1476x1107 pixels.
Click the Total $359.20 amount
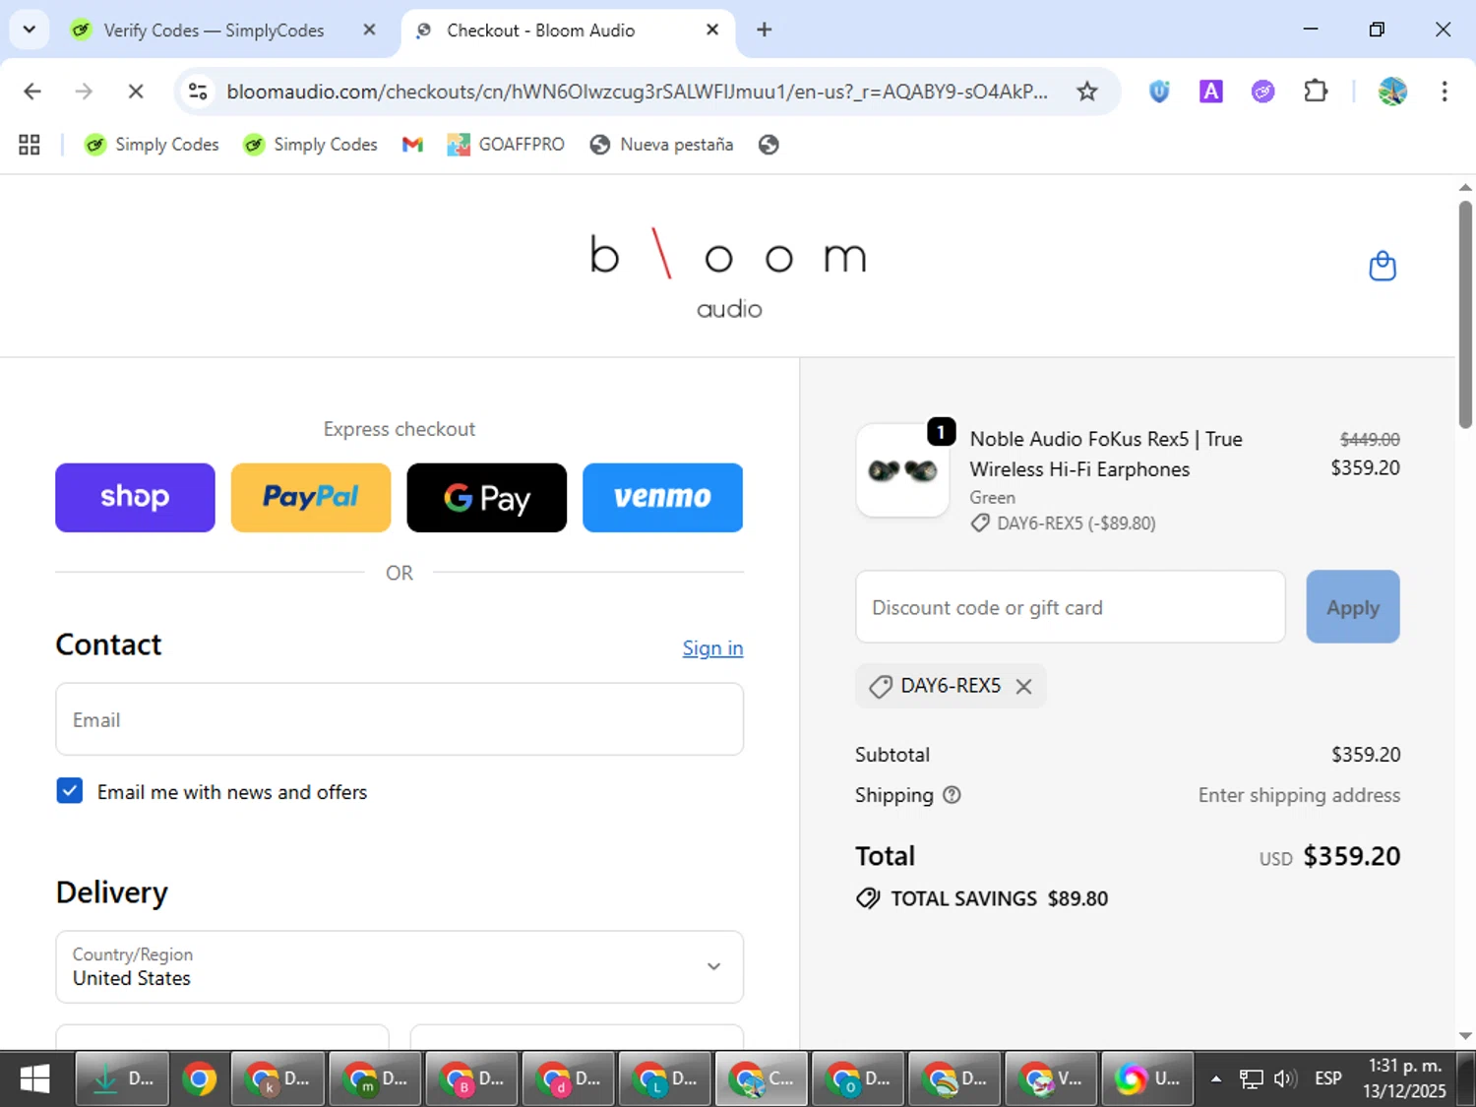1351,856
